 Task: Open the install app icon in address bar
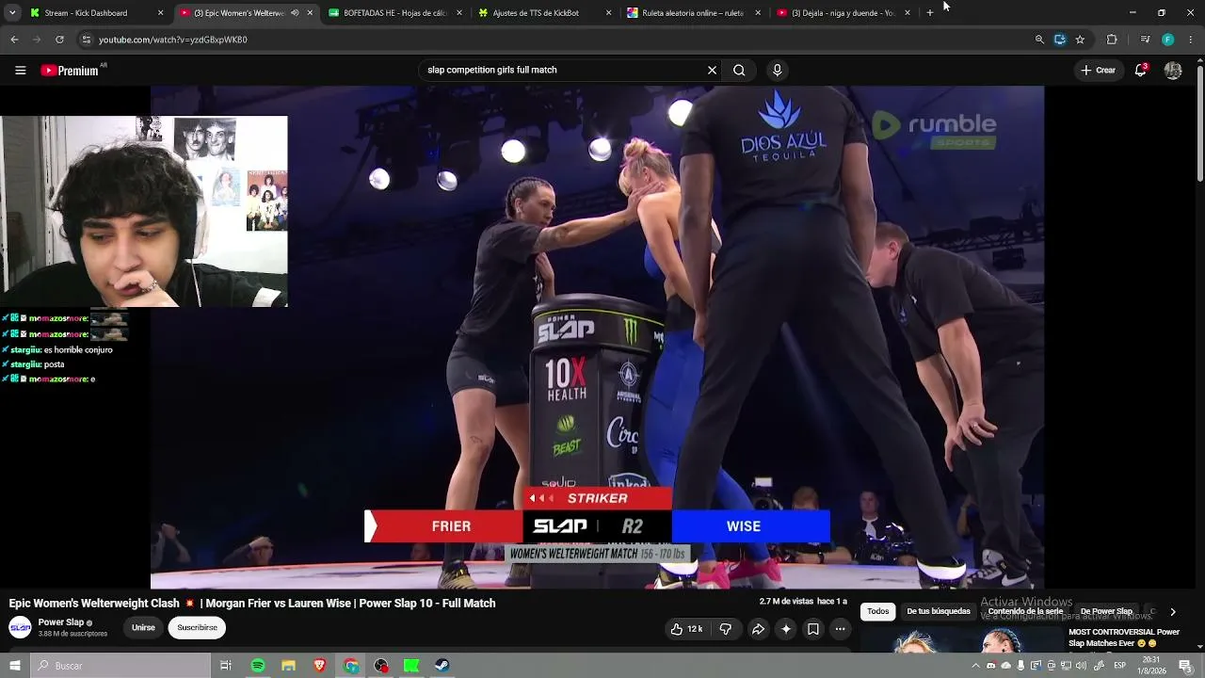click(x=1060, y=40)
